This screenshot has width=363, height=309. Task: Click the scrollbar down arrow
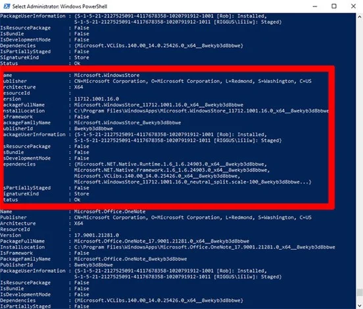tap(360, 306)
